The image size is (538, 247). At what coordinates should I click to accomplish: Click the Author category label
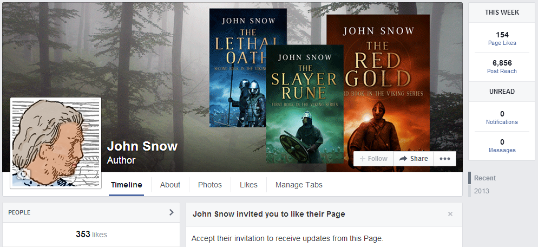121,160
